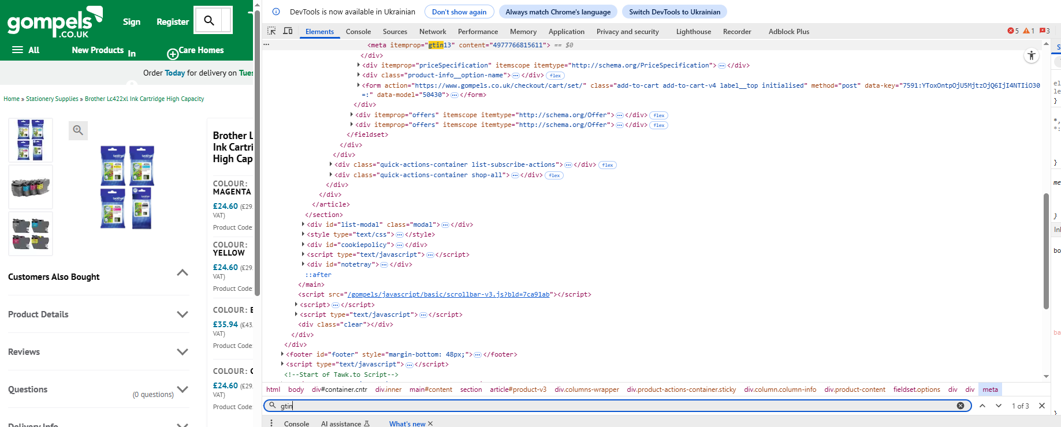Click the red errors count icon
The height and width of the screenshot is (427, 1061).
[1013, 31]
